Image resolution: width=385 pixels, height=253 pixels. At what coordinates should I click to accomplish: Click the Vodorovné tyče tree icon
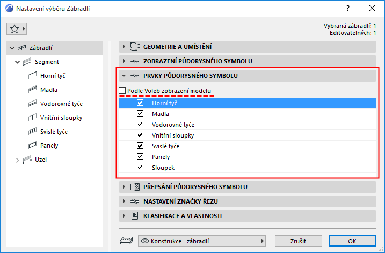coord(32,104)
